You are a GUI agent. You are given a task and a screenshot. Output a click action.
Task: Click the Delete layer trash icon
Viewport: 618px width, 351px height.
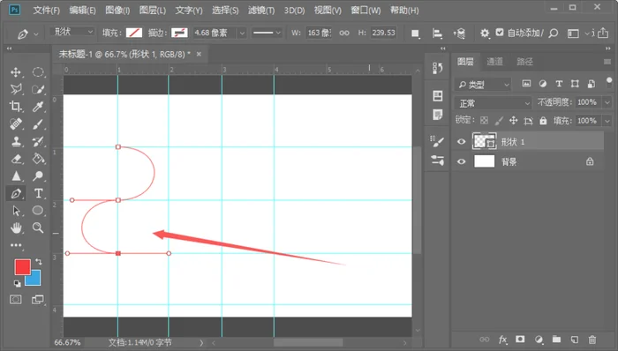(592, 340)
